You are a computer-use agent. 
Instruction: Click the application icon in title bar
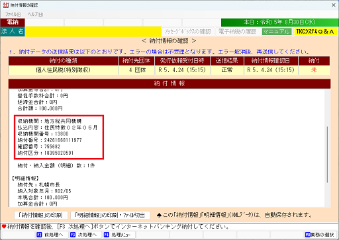[5, 5]
